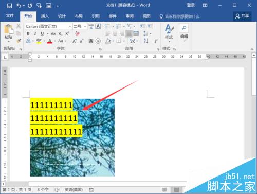The image size is (257, 194).
Task: Insert an enclosed character with the circled icon
Action: [x=98, y=41]
